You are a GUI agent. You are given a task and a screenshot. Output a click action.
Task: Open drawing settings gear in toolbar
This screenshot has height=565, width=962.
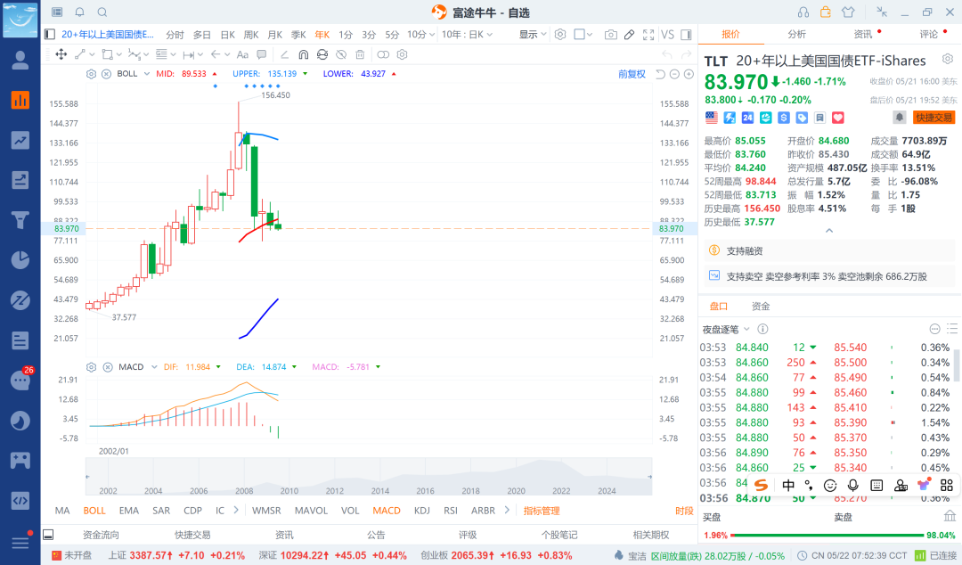pos(402,54)
